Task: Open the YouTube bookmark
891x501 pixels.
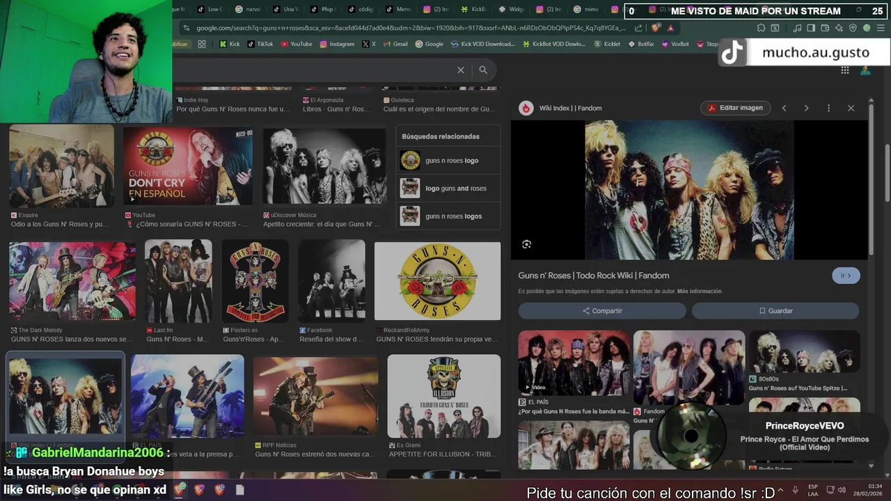Action: 297,44
